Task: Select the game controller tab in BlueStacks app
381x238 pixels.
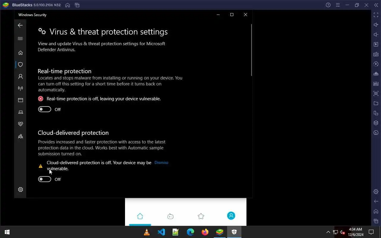Action: tap(170, 216)
